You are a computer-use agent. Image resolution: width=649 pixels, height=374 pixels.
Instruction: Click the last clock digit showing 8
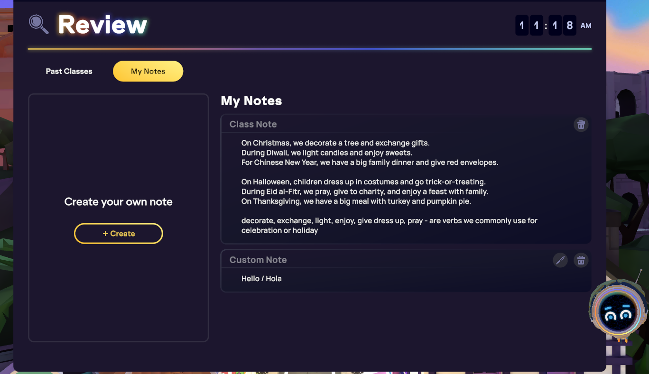(x=569, y=26)
